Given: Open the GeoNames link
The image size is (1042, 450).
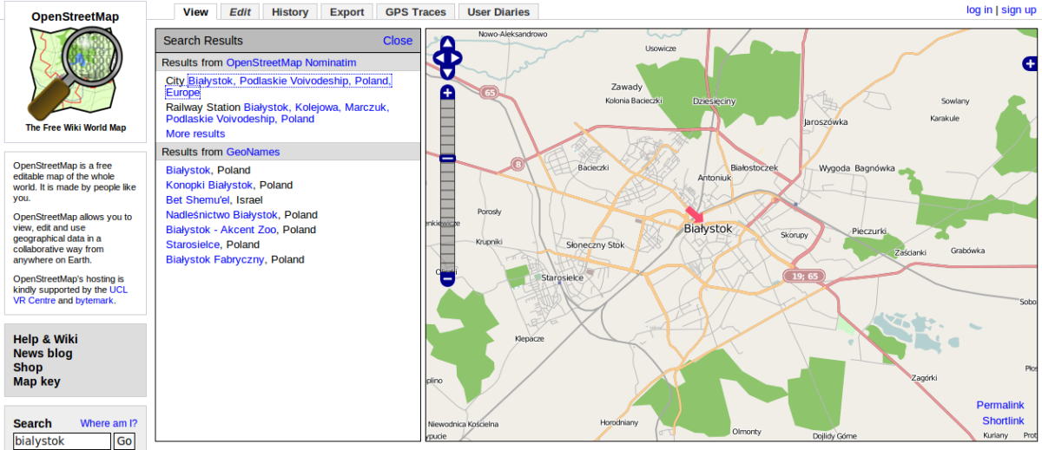Looking at the screenshot, I should pos(253,152).
